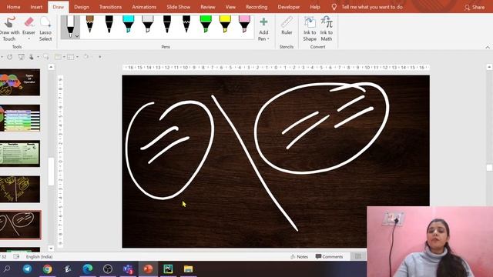
Task: Select the green highlighter pen
Action: pyautogui.click(x=206, y=25)
